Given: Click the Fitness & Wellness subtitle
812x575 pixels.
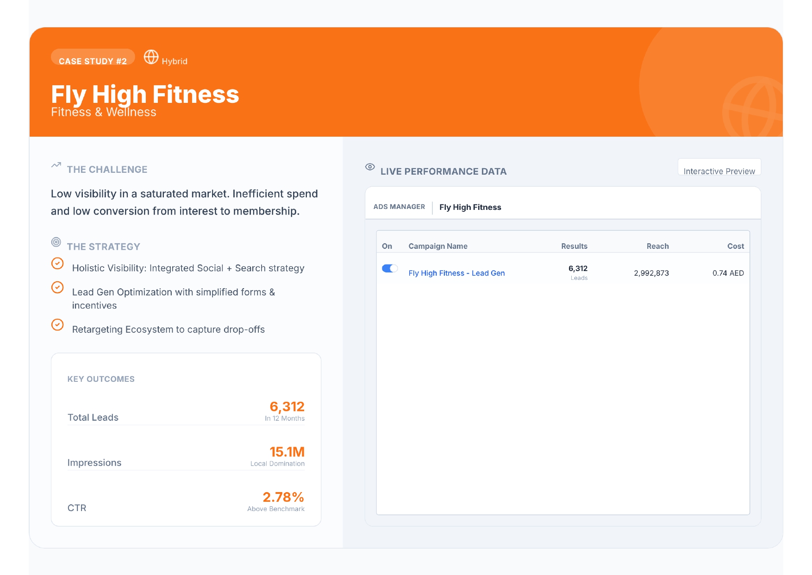Looking at the screenshot, I should [104, 112].
